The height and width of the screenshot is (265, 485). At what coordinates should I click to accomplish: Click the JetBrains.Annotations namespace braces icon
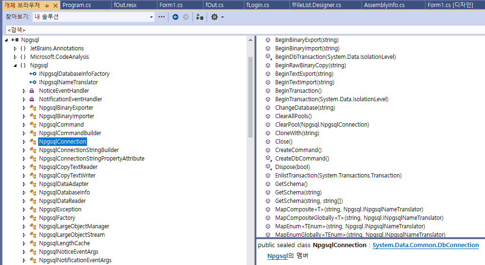click(x=23, y=48)
